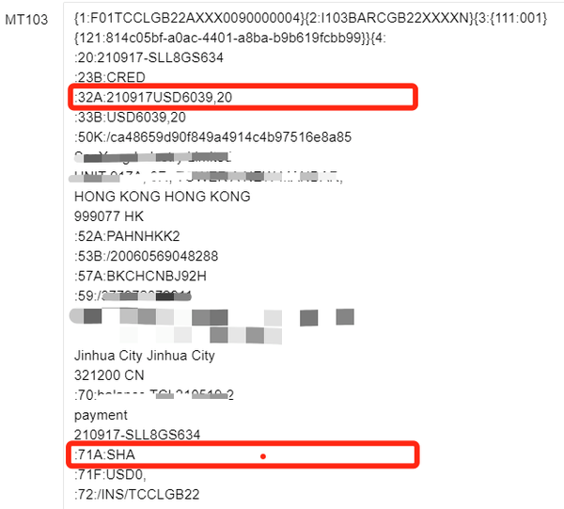The image size is (564, 509).
Task: Click the HONG KONG HONG KONG text
Action: 163,197
